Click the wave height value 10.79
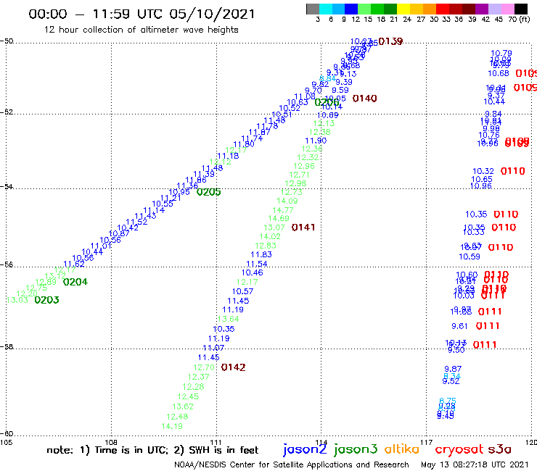Viewport: 537px width, 471px height. click(501, 53)
